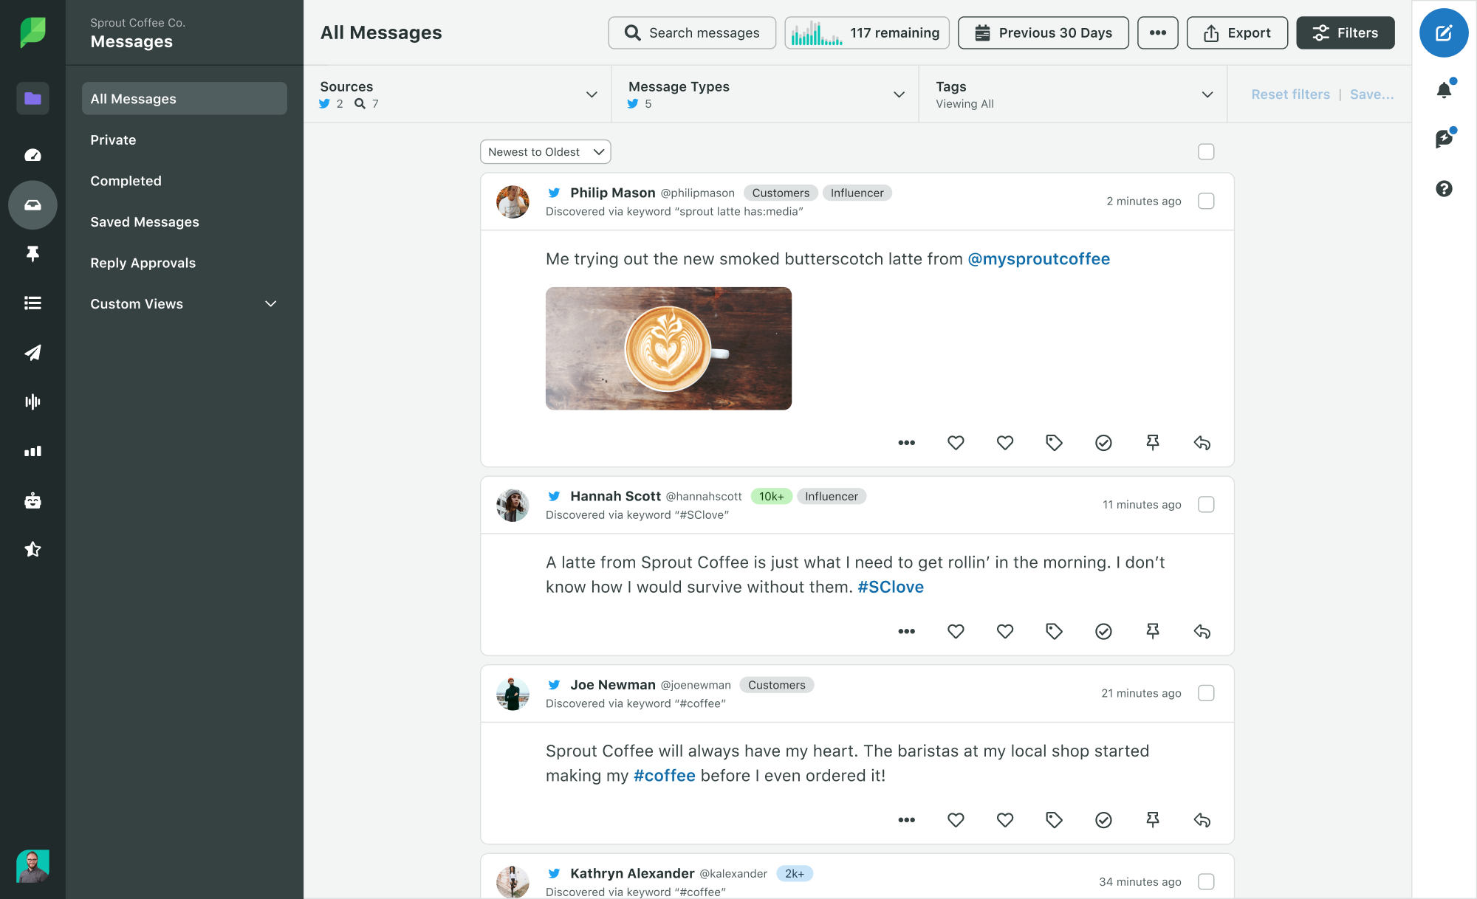Click the reply arrow icon on Philip Mason tweet

pyautogui.click(x=1203, y=441)
